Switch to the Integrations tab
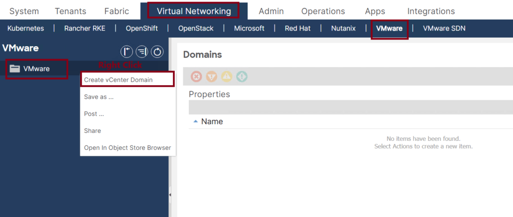513x217 pixels. (x=431, y=11)
